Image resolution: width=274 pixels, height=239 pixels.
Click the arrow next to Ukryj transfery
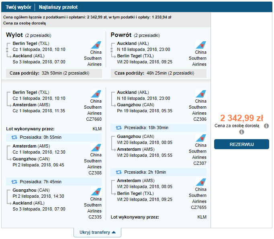click(x=114, y=232)
